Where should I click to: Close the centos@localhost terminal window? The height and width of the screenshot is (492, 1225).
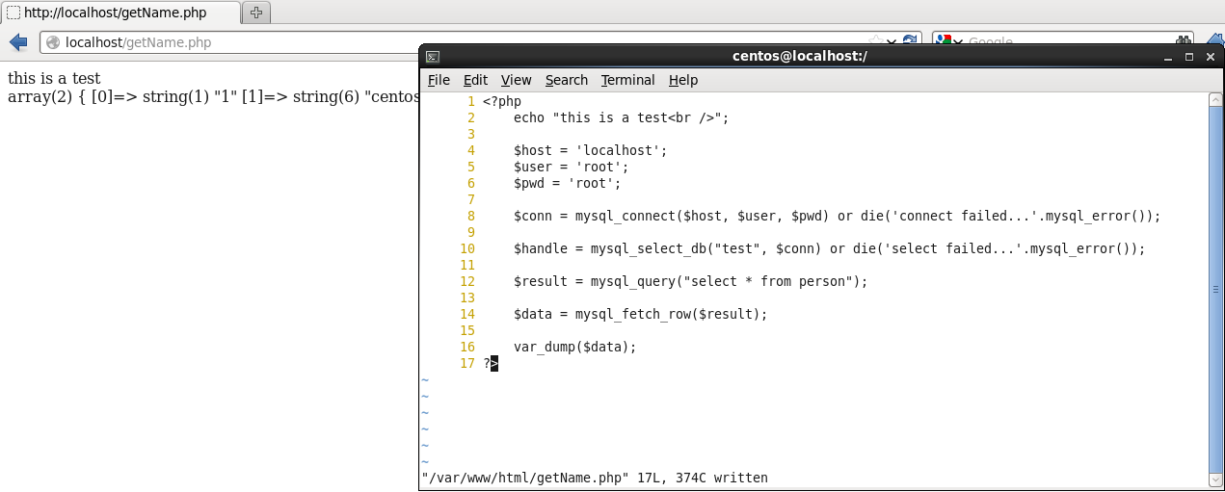[x=1210, y=57]
